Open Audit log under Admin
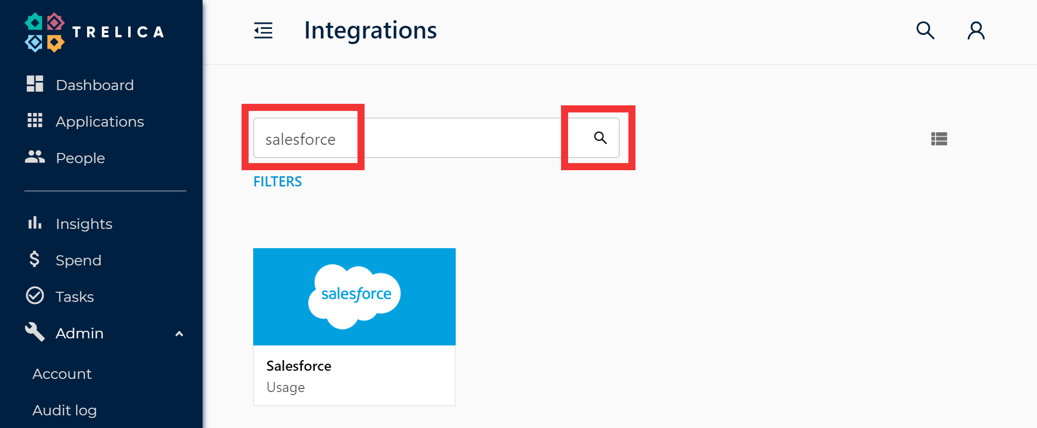1037x428 pixels. tap(64, 410)
